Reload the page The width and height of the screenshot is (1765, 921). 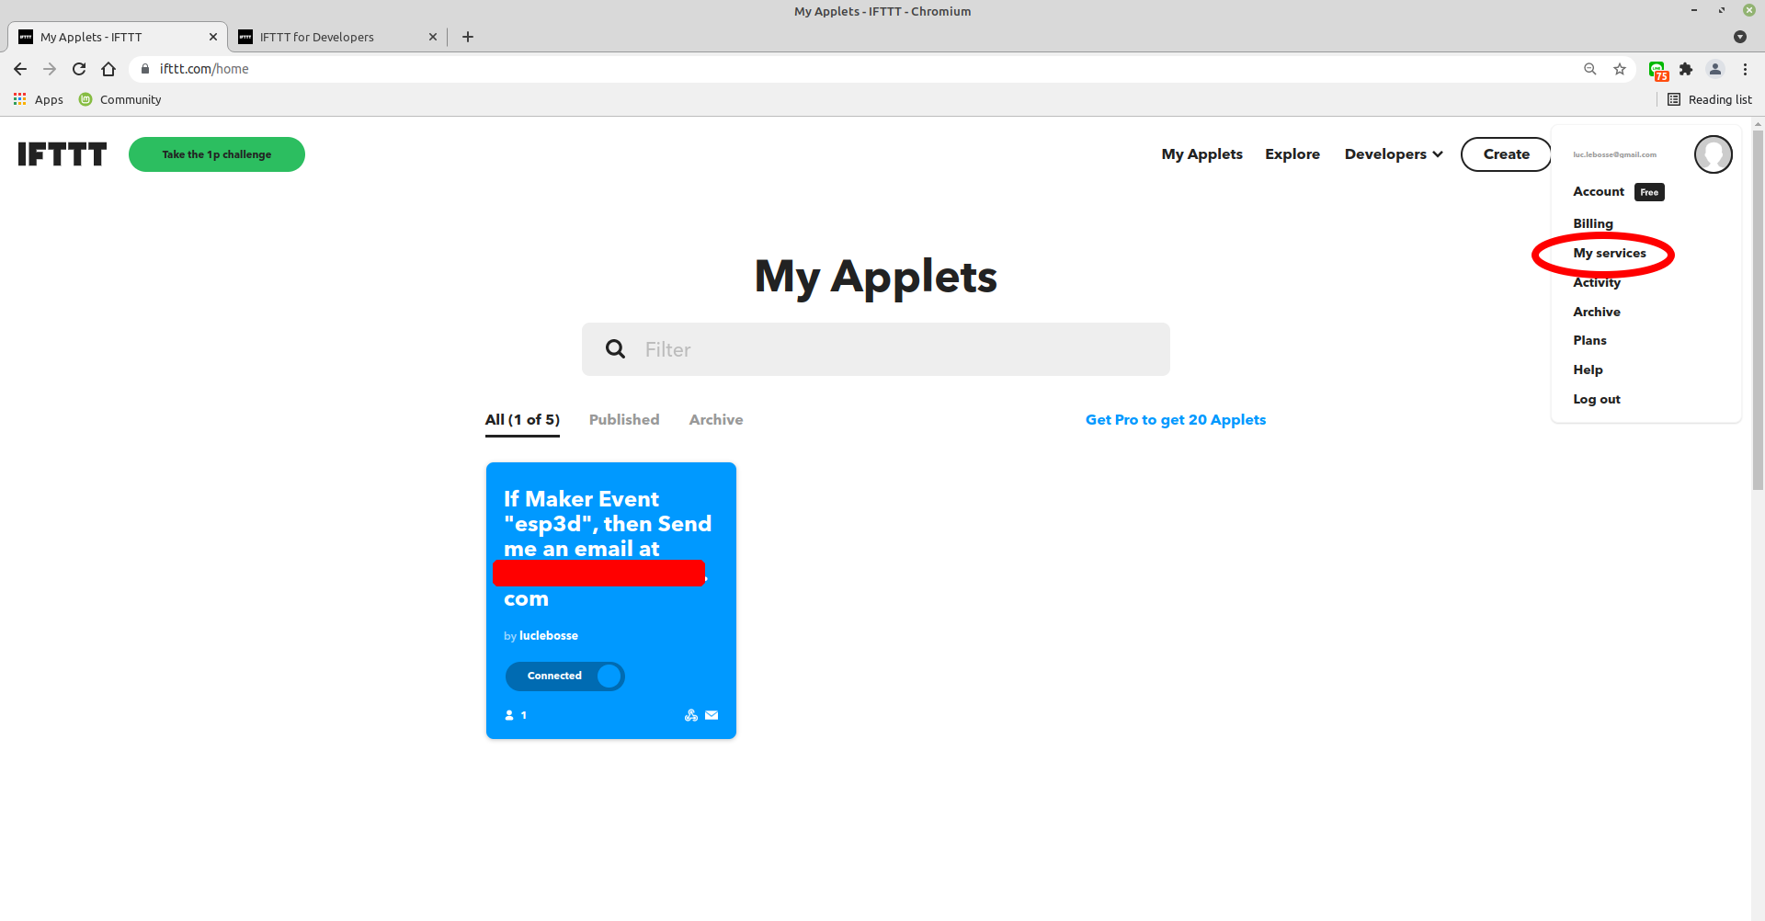(79, 69)
